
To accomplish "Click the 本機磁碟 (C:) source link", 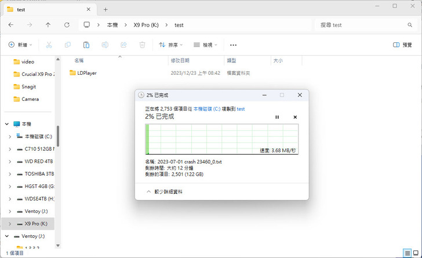I will point(206,109).
